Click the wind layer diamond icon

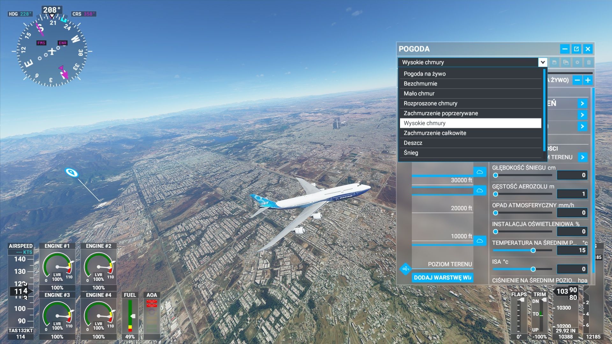pos(405,269)
